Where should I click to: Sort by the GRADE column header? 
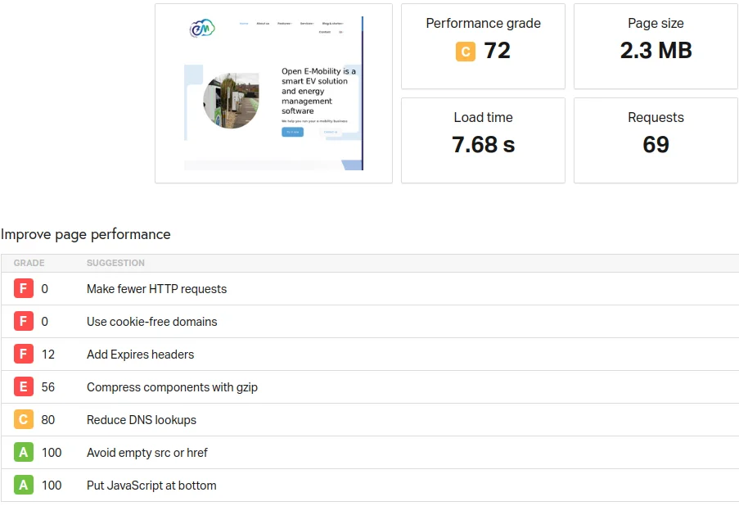(x=29, y=263)
